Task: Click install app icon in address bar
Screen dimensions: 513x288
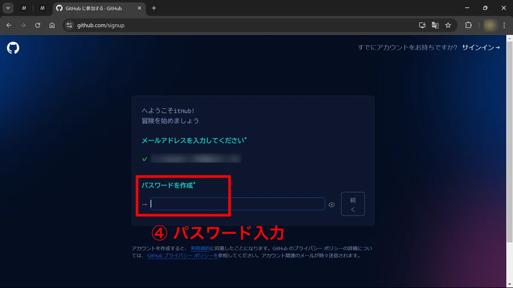Action: 422,25
